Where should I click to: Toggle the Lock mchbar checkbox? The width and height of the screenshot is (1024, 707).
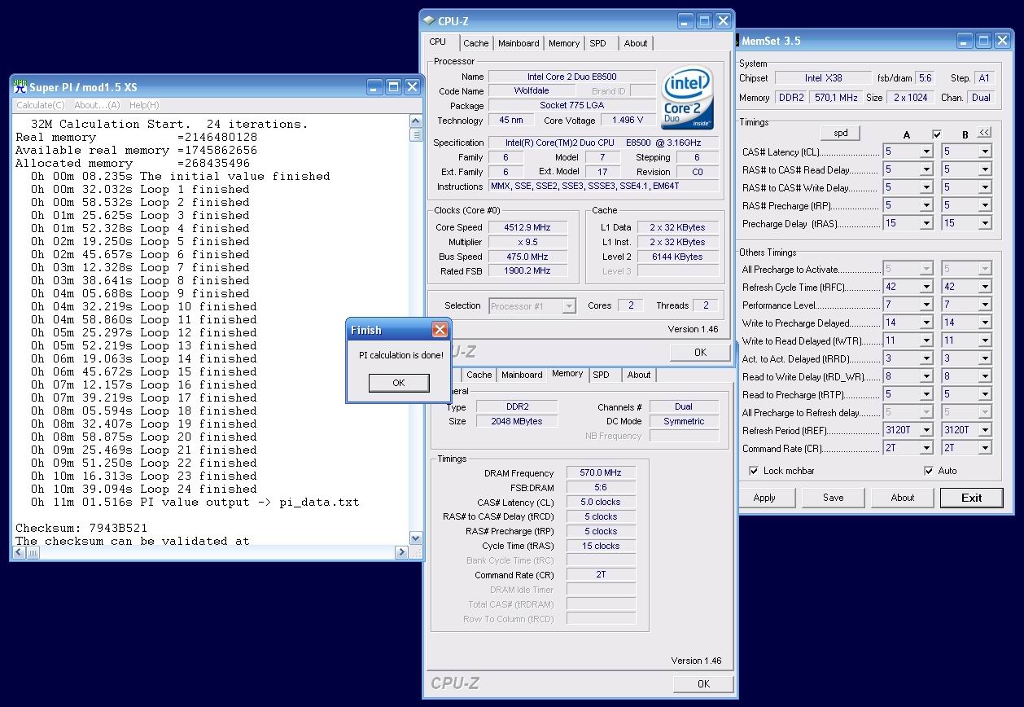pyautogui.click(x=754, y=471)
